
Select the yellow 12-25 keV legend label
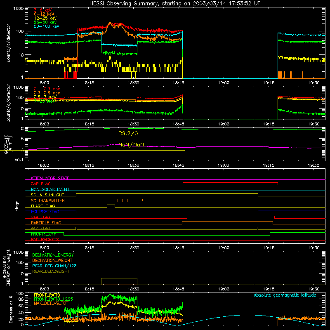45,18
